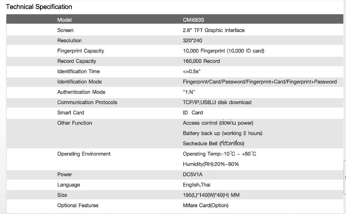The height and width of the screenshot is (214, 346).
Task: Click the 160,000 Record value
Action: pos(201,61)
